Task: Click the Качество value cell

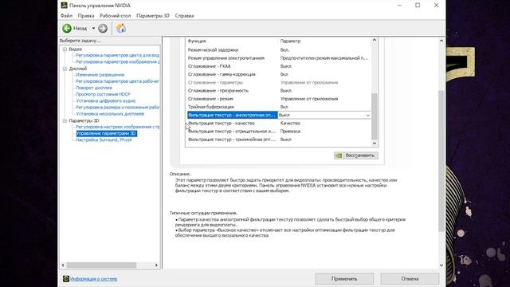Action: click(290, 124)
